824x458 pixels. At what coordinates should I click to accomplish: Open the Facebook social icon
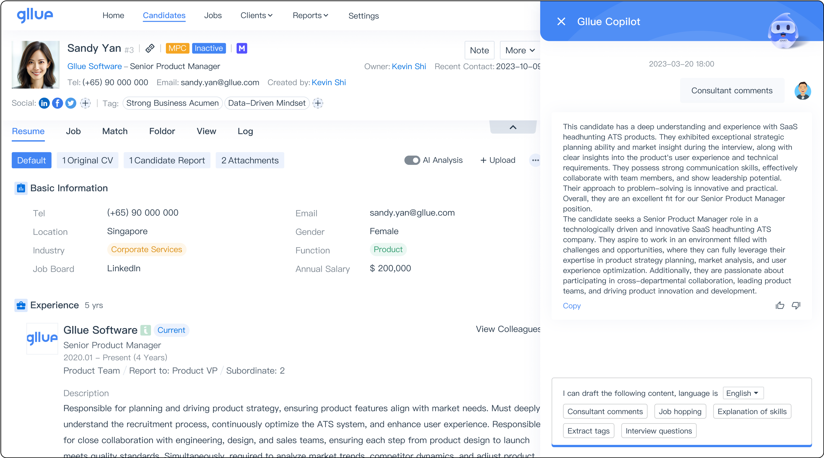pyautogui.click(x=57, y=103)
